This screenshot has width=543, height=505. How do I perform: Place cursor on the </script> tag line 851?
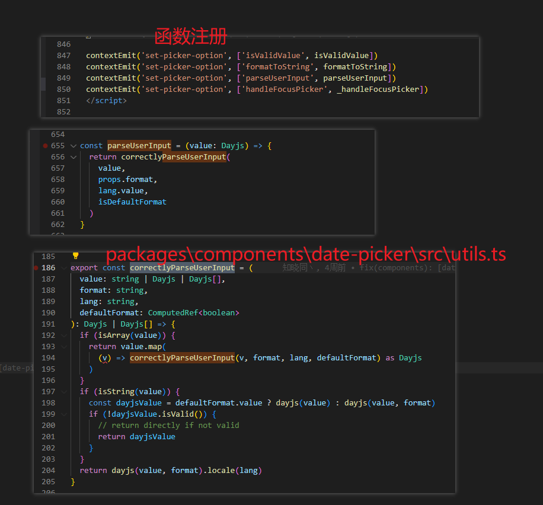point(106,100)
